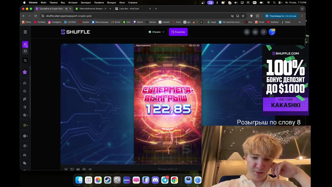This screenshot has height=187, width=332.
Task: Unmute the Crypto Gold tab speaker icon
Action: click(66, 9)
